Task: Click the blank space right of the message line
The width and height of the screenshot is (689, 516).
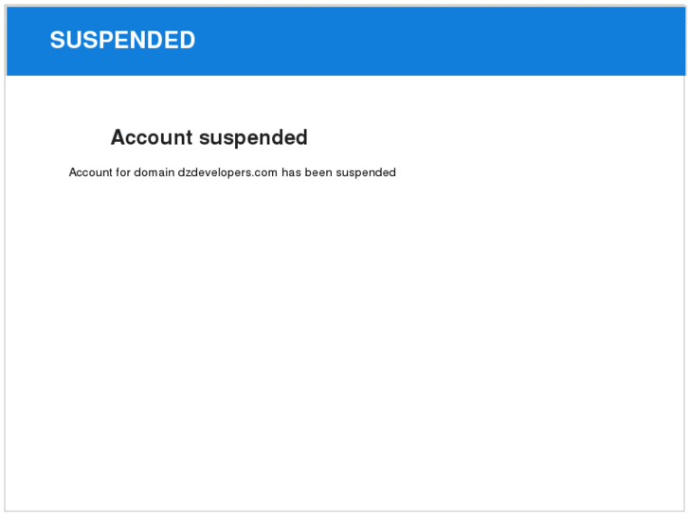Action: click(x=531, y=172)
